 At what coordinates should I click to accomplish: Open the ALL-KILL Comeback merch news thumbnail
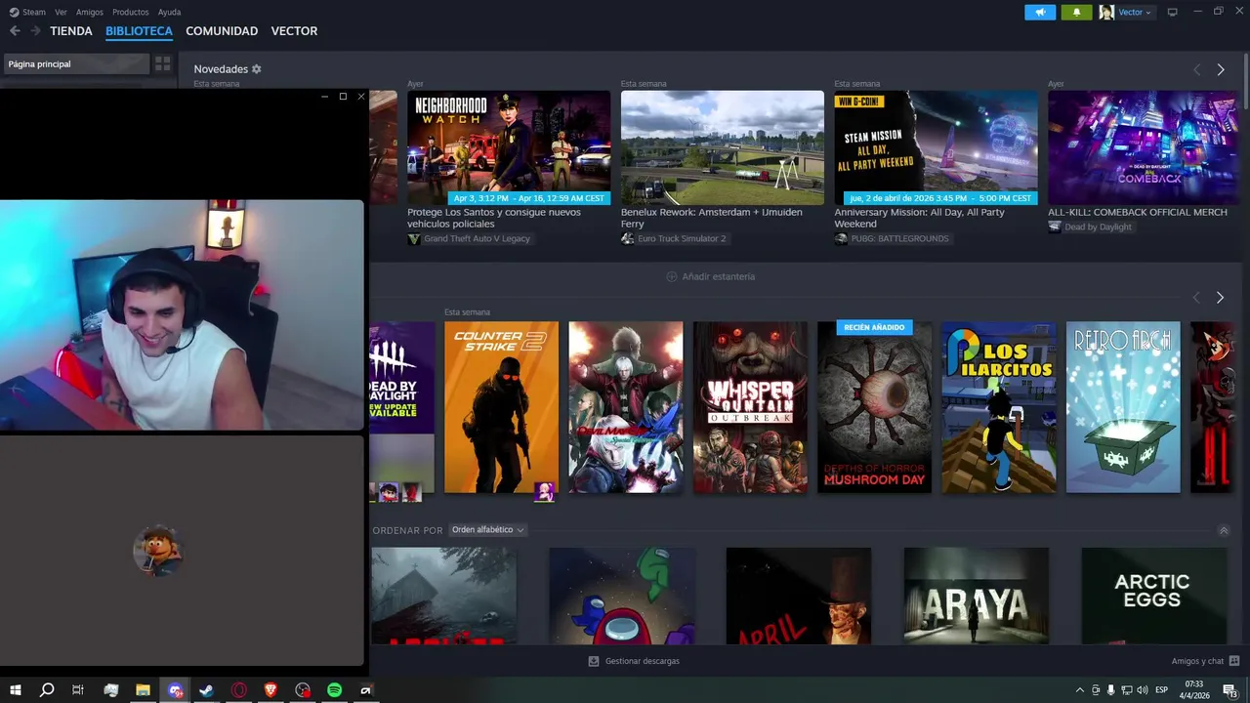pos(1143,147)
